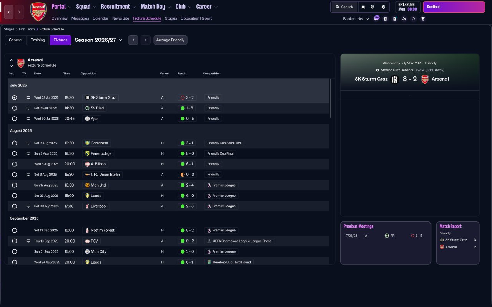Click the scouting person-search icon in bookmarks bar

tap(404, 19)
